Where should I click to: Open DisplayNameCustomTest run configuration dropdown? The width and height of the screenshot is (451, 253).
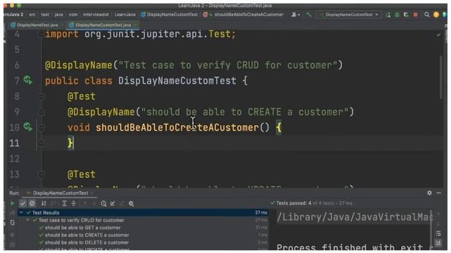click(x=349, y=14)
